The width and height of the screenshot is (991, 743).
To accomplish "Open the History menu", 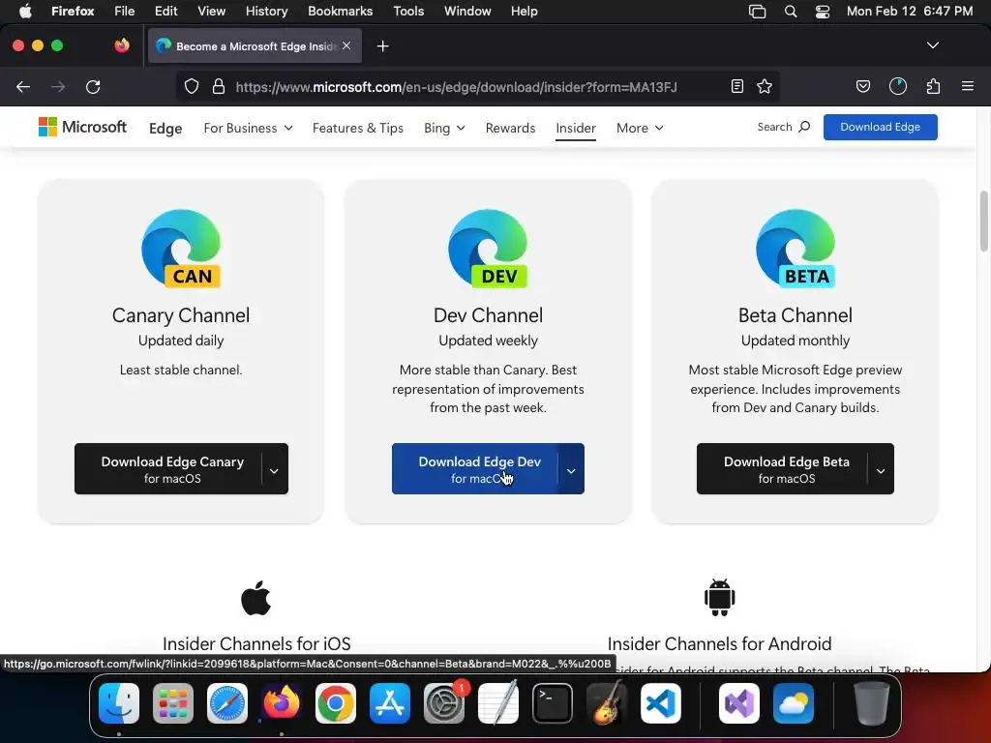I will [266, 11].
